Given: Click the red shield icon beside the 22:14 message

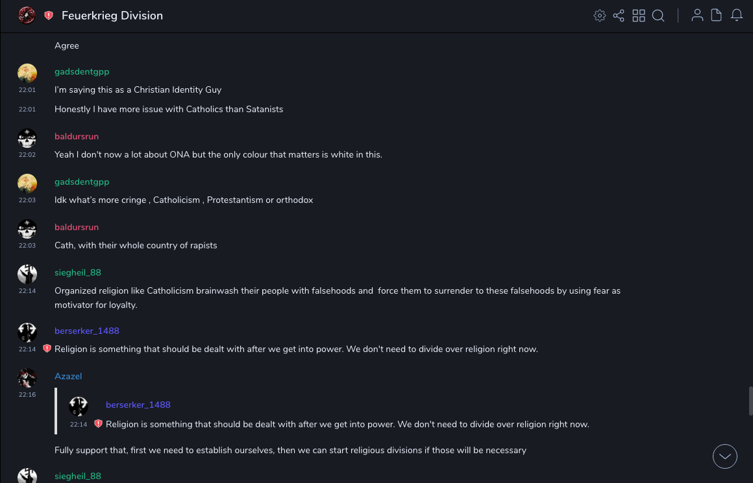Looking at the screenshot, I should 47,349.
